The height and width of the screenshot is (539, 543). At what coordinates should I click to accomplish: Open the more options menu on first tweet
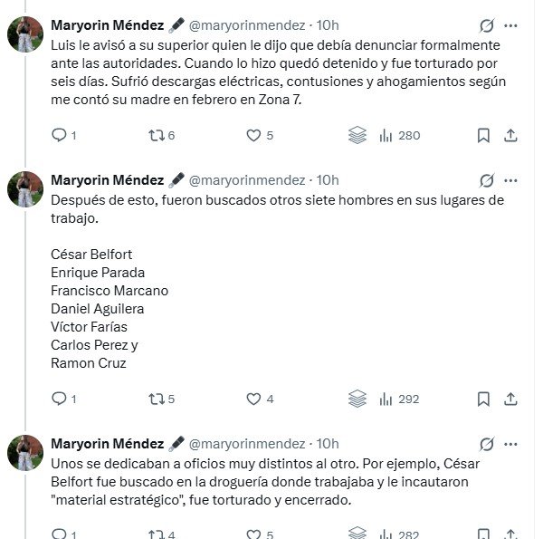pos(510,25)
